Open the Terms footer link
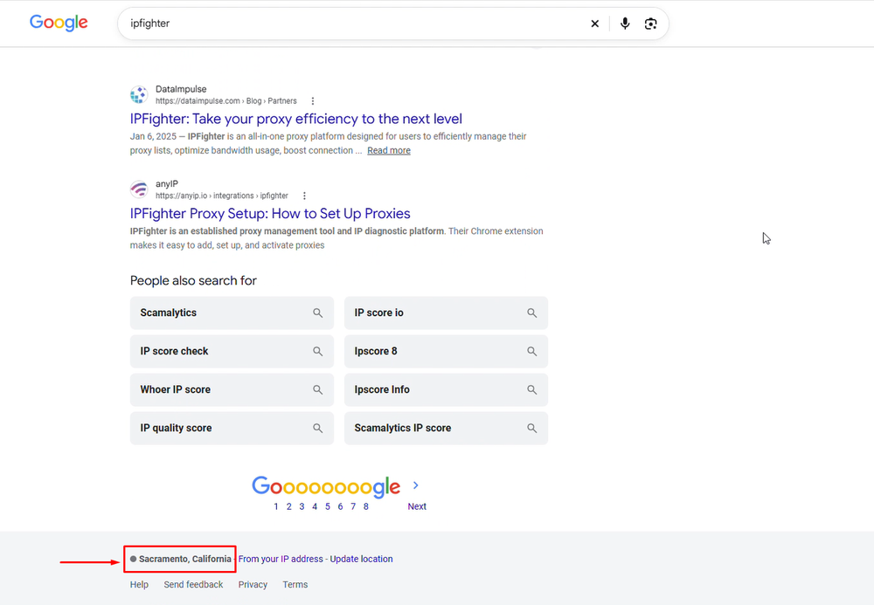This screenshot has width=874, height=605. [x=295, y=584]
